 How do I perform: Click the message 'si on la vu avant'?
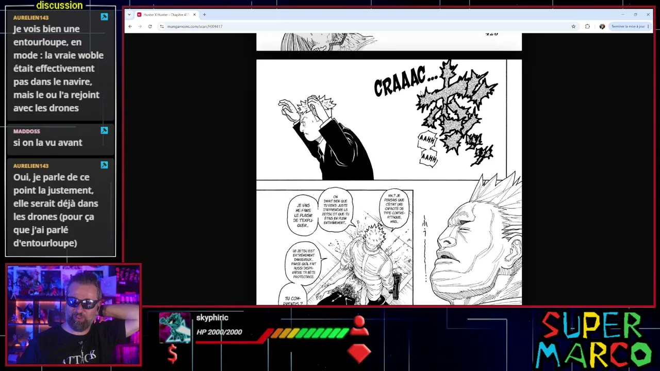pyautogui.click(x=48, y=143)
